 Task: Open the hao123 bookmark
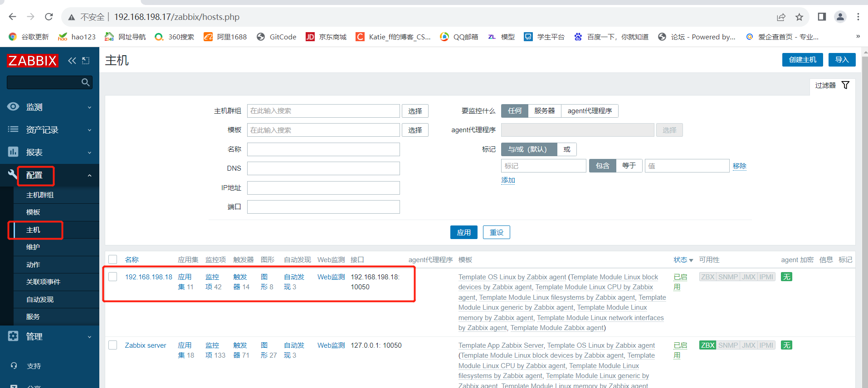point(77,37)
